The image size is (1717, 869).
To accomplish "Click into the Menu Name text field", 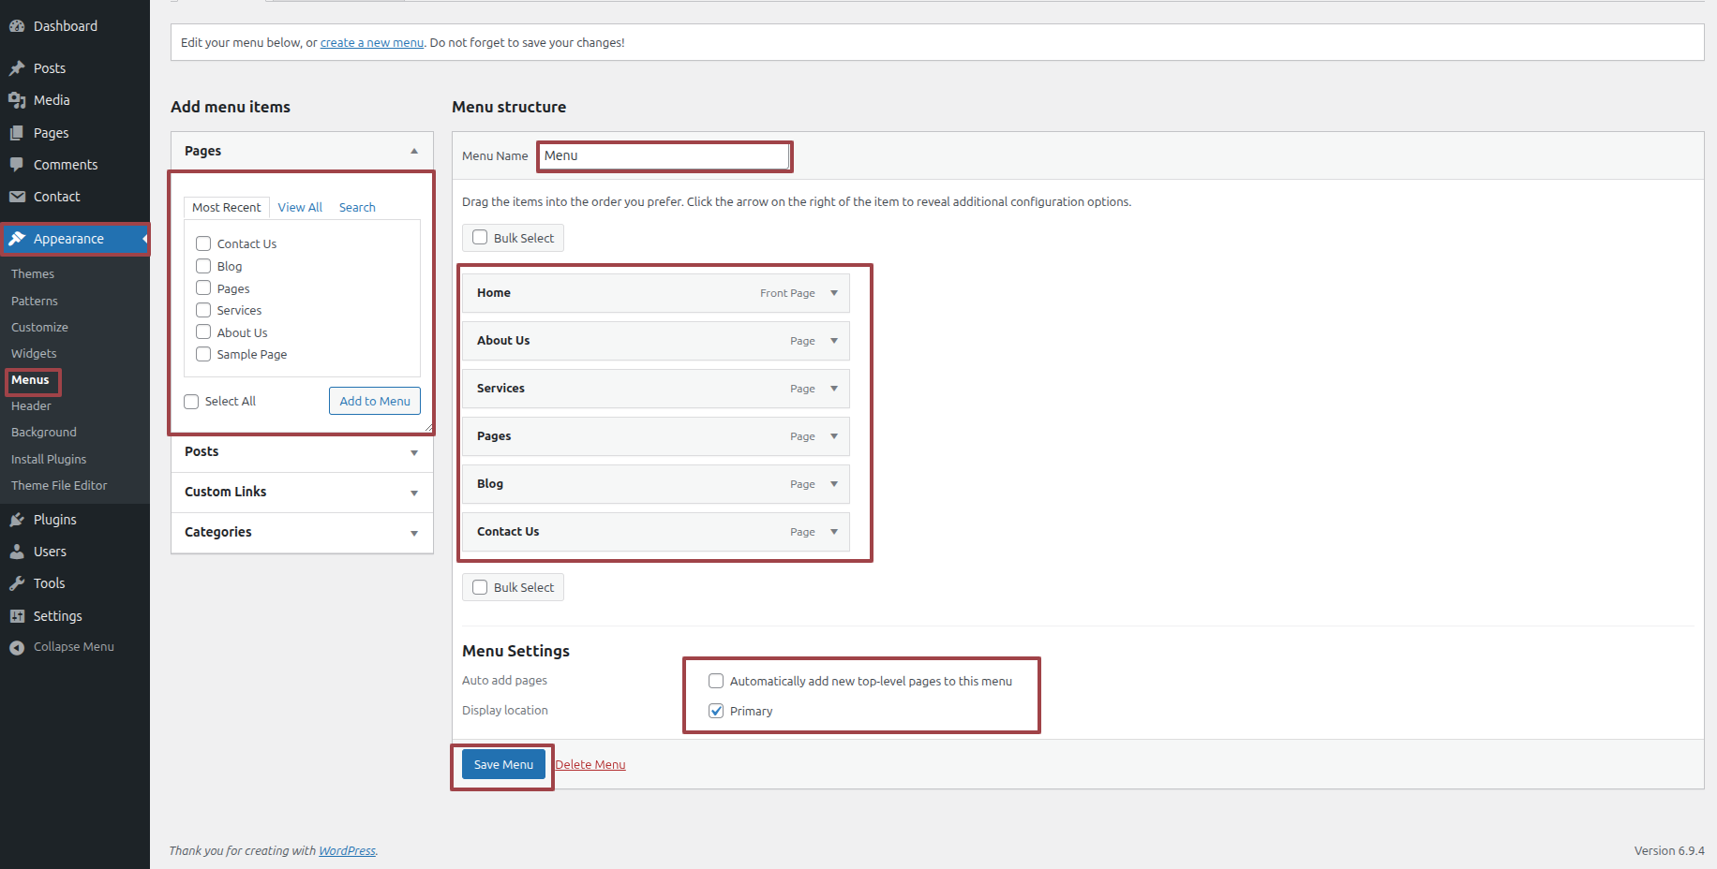I will [x=664, y=156].
